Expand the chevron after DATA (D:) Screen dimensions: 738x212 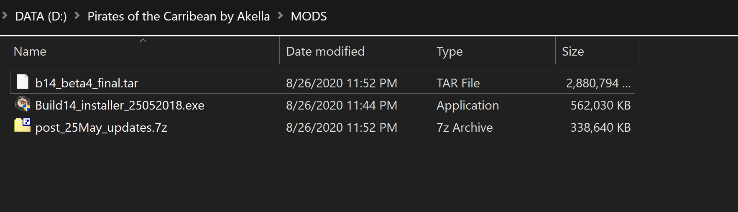[x=77, y=16]
